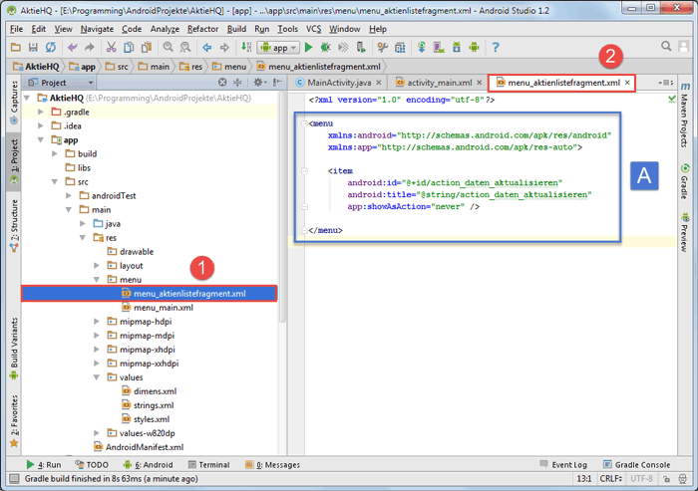The image size is (698, 491).
Task: Run app with the green play icon
Action: coord(308,47)
